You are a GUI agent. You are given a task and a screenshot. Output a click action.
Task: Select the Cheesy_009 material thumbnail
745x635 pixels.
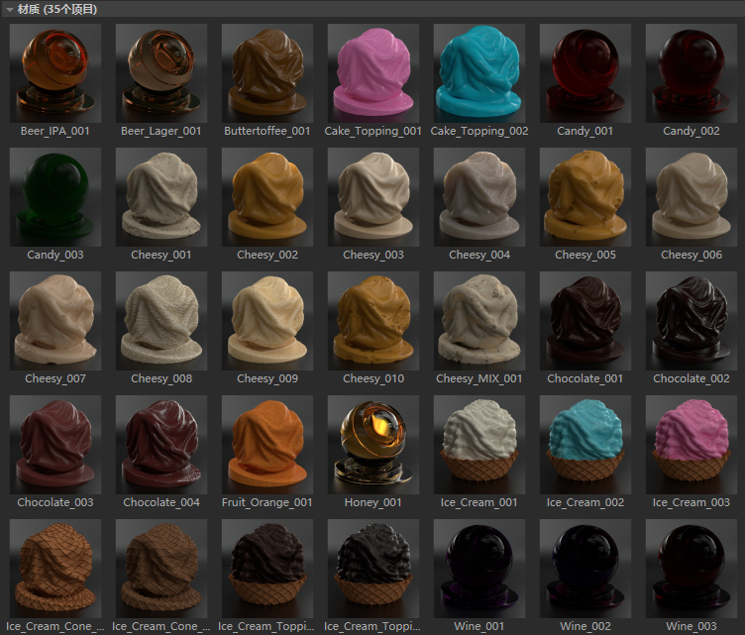point(267,321)
